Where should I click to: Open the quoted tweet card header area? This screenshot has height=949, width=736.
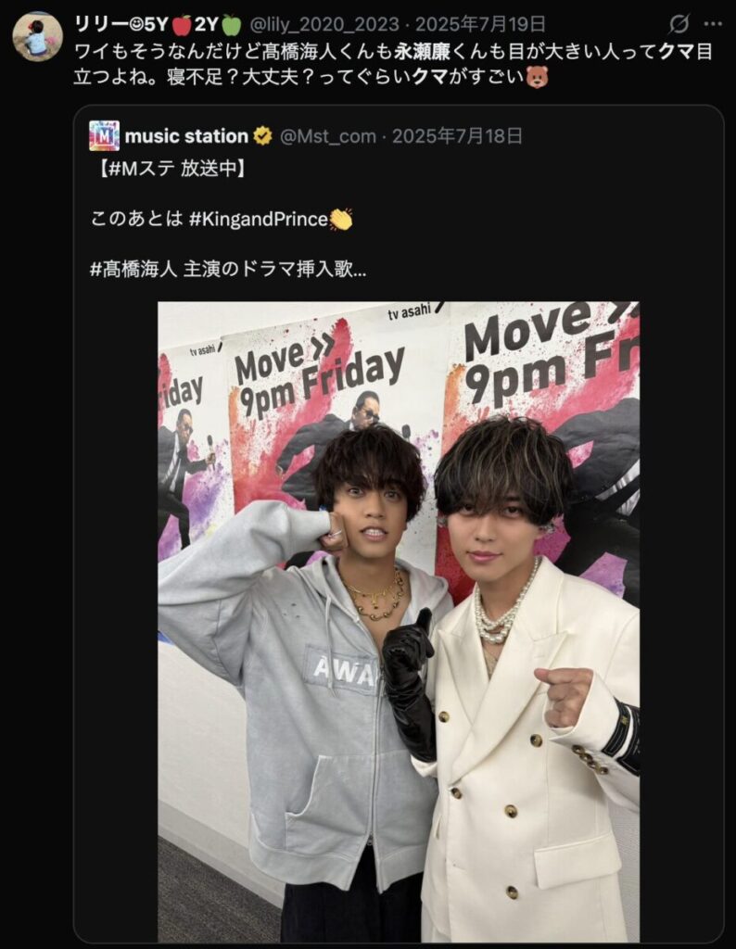tap(306, 136)
